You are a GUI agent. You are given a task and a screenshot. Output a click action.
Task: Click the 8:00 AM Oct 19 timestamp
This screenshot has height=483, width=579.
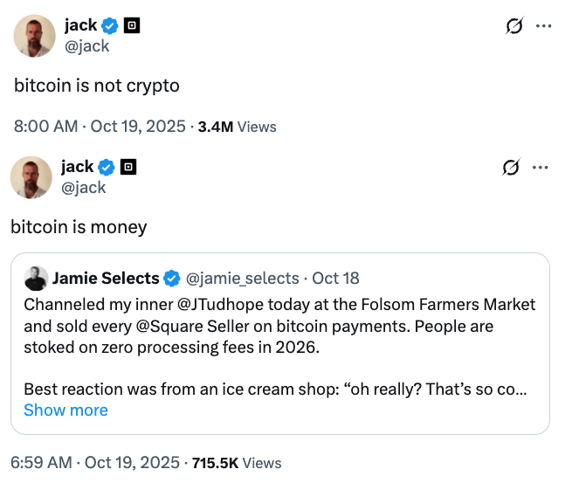point(100,127)
